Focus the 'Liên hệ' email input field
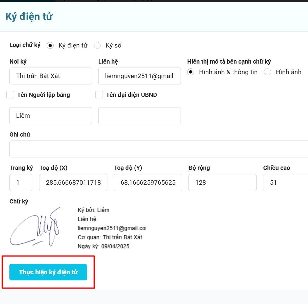Screen dimensions: 308x304 pos(140,76)
